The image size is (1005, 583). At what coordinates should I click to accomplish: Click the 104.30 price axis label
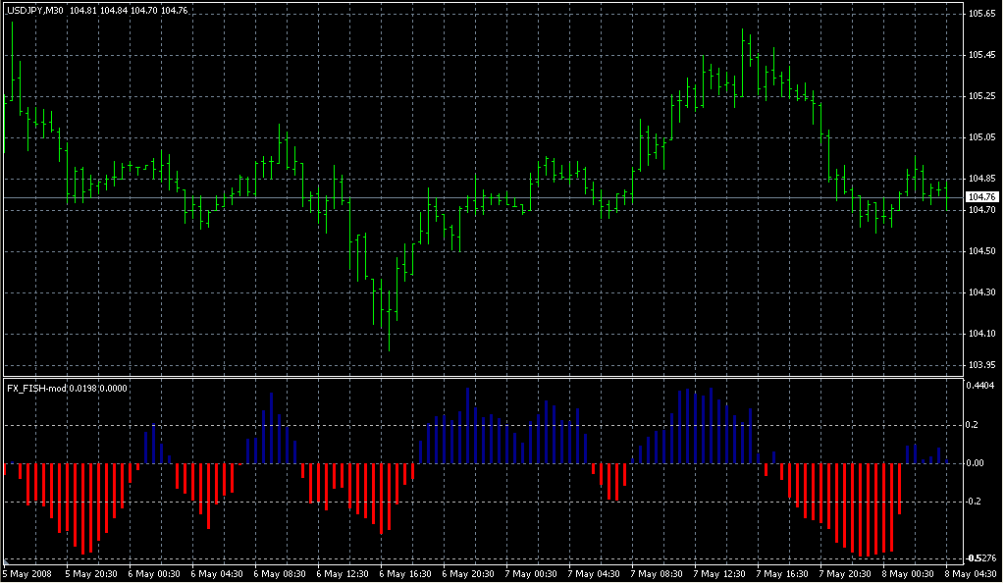coord(981,292)
